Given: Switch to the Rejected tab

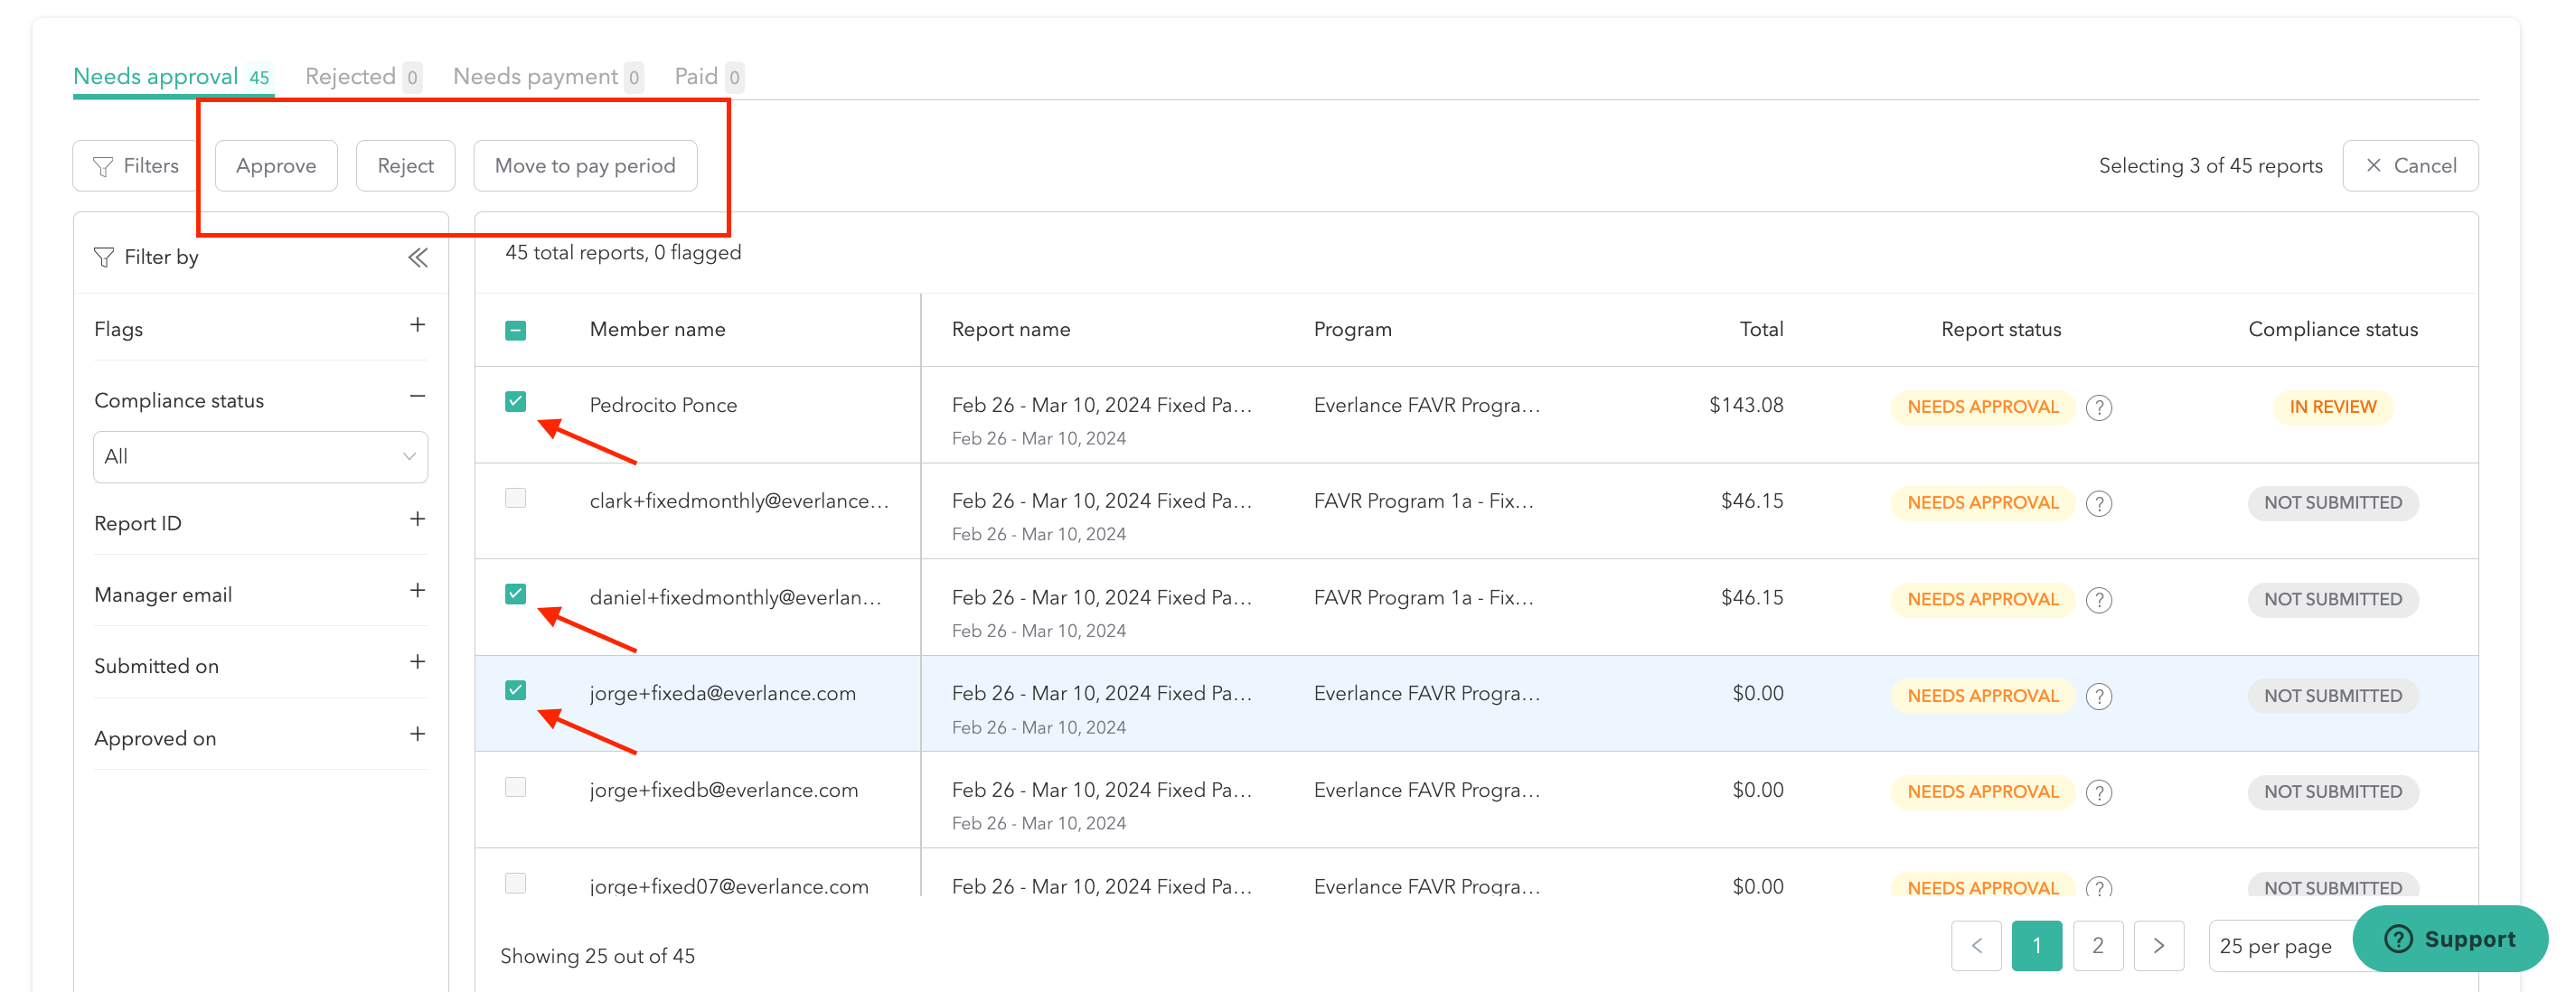Looking at the screenshot, I should [x=349, y=75].
